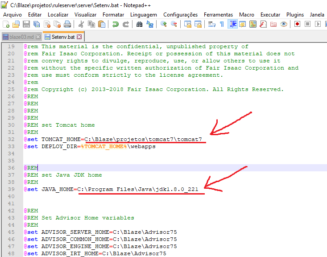
Task: Toggle synchronized vertical scrolling
Action: pyautogui.click(x=188, y=24)
